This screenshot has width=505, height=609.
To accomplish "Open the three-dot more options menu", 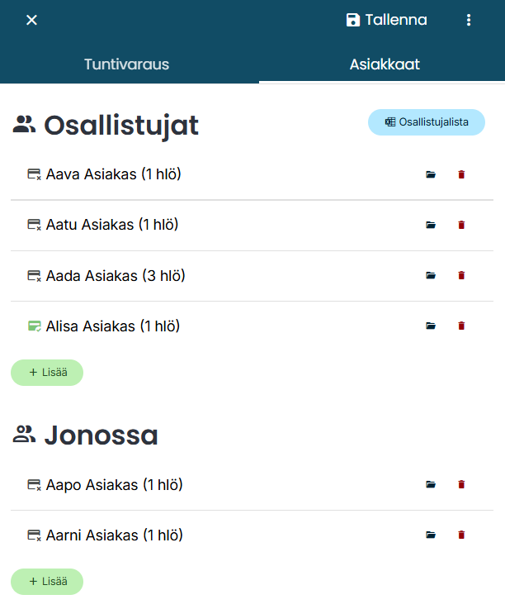I will 469,20.
